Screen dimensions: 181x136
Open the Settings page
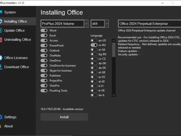(x=10, y=117)
